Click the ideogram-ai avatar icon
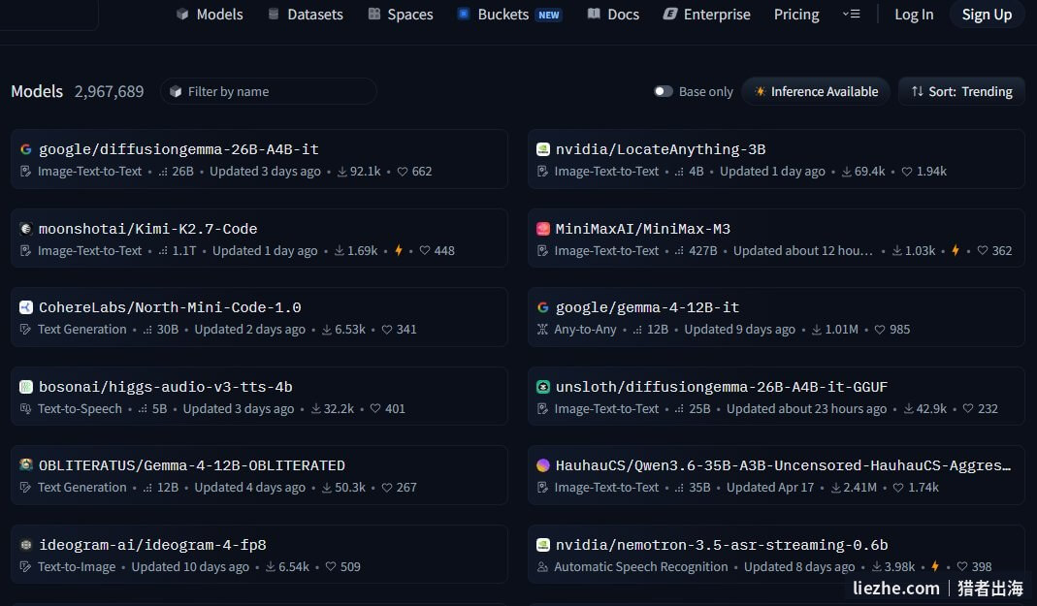 (26, 545)
